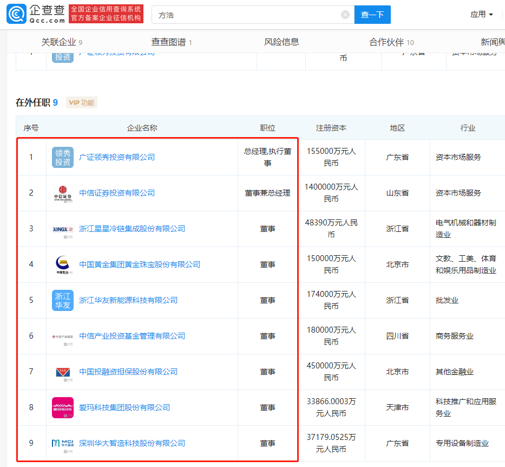
Task: Click 领秀投资 logo of 广证领秀投资有限公司
Action: click(x=63, y=157)
